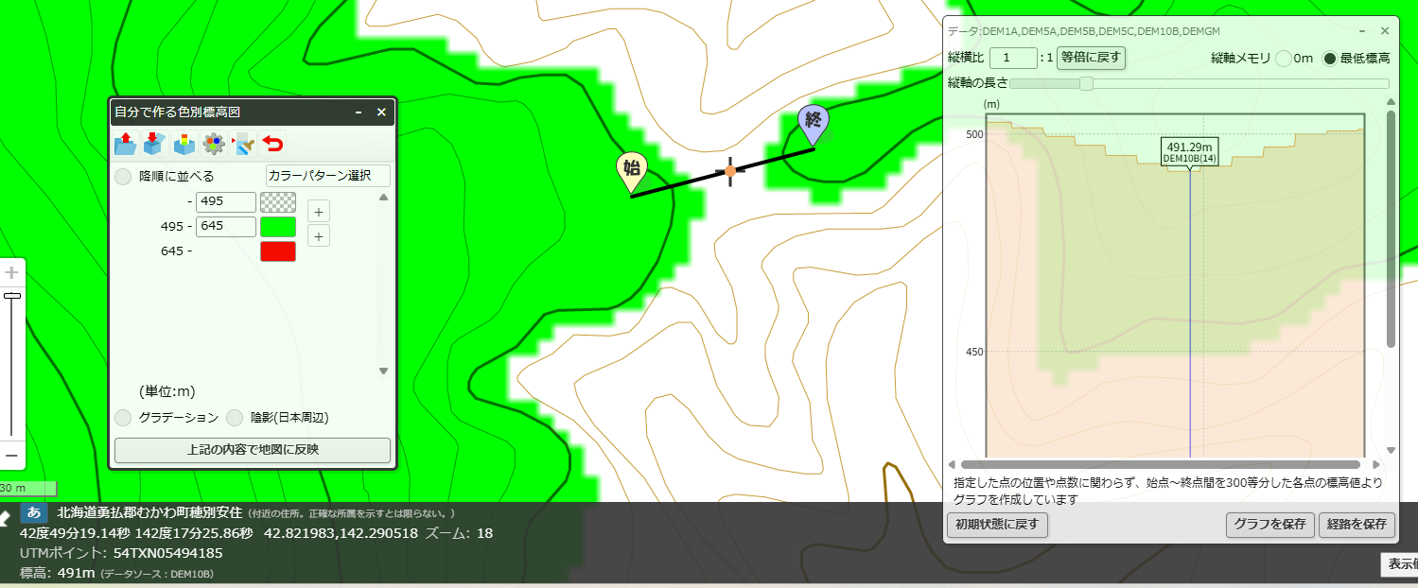This screenshot has height=588, width=1418.
Task: Add a row with the plus beside 495
Action: pos(320,212)
